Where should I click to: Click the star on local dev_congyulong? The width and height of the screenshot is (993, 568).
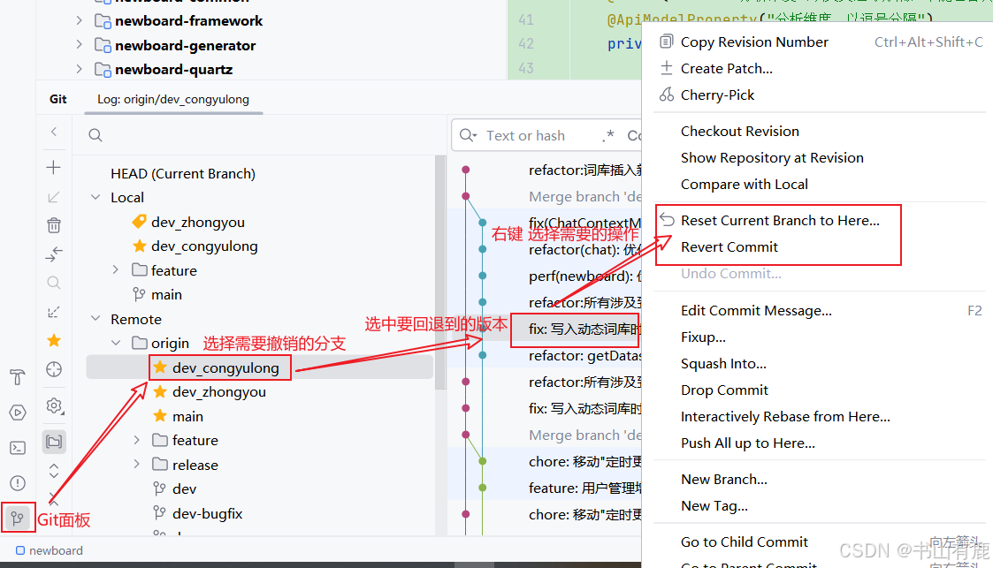140,246
